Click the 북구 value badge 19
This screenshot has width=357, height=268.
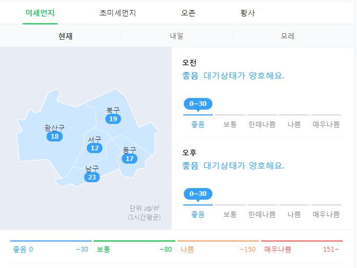113,119
